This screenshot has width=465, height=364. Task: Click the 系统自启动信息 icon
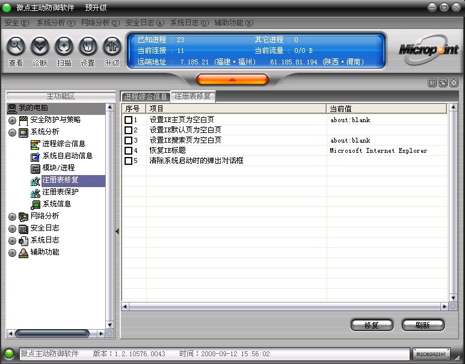pos(35,156)
